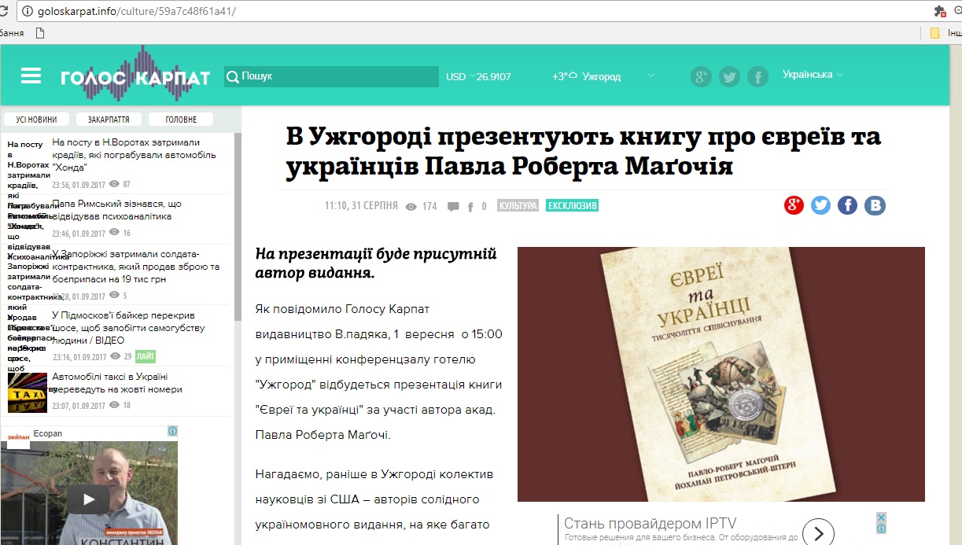Click the eye icon beside 29 views
The height and width of the screenshot is (545, 962).
tap(115, 356)
